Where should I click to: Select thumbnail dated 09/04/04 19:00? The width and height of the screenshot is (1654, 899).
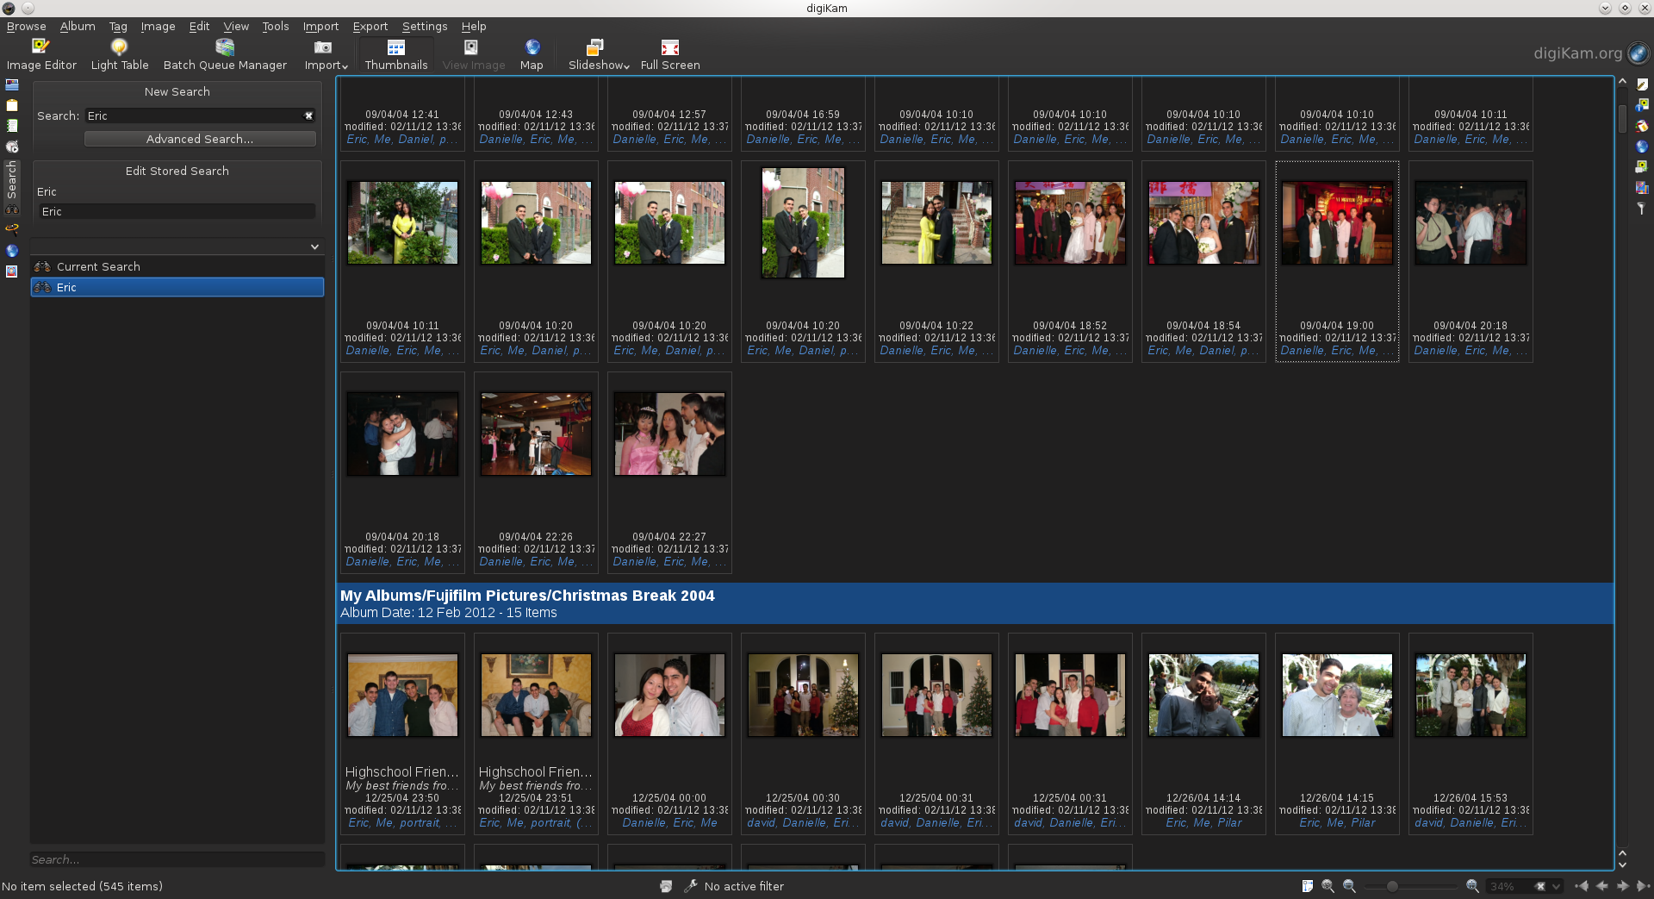(1337, 261)
